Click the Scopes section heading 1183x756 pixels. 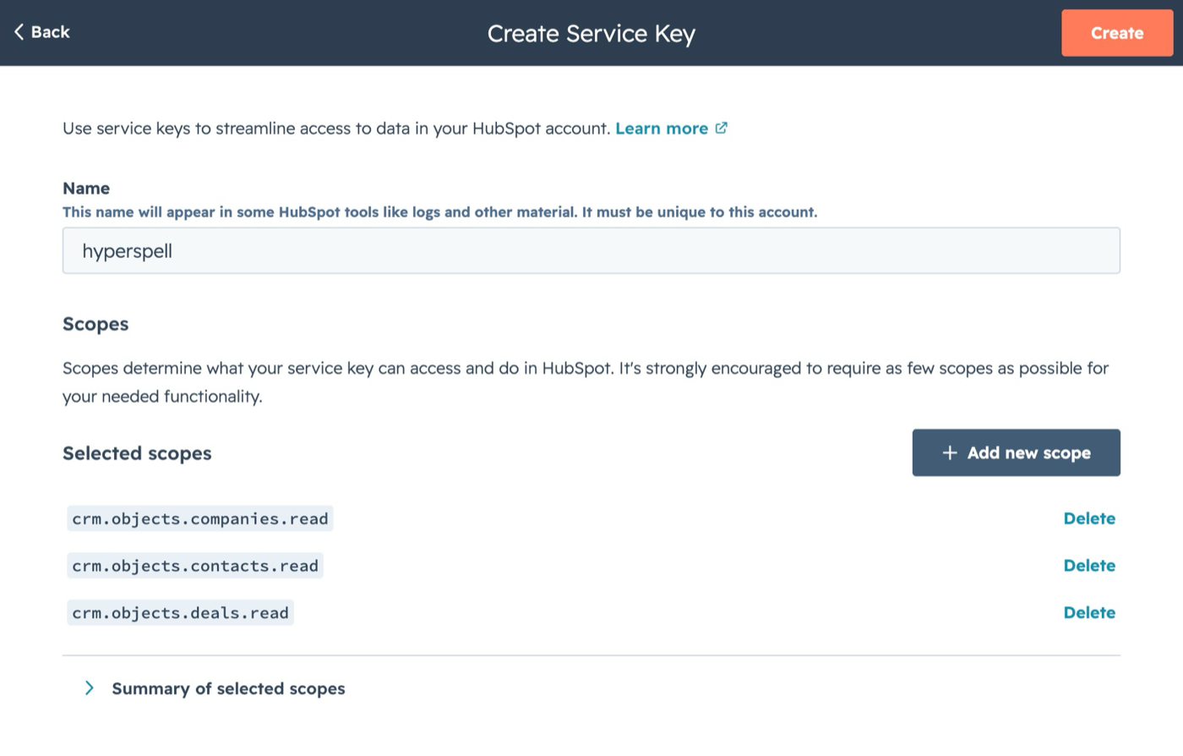point(95,324)
